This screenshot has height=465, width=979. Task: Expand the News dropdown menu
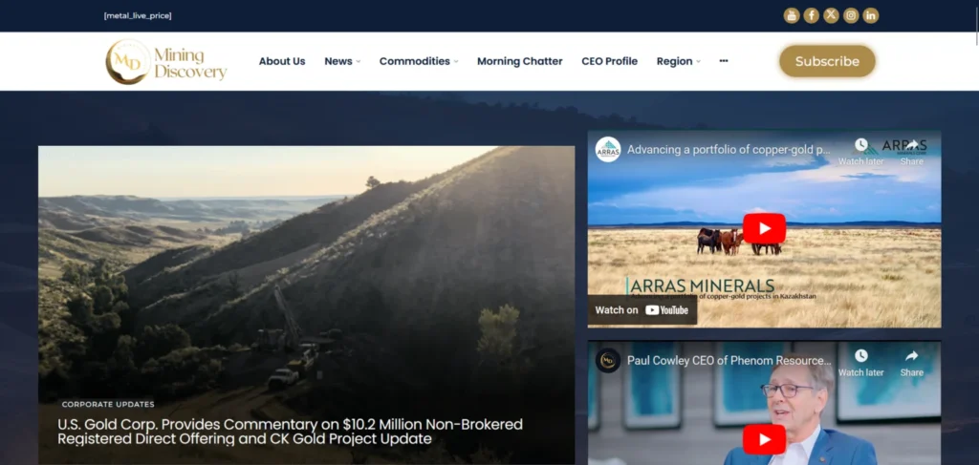(x=342, y=61)
